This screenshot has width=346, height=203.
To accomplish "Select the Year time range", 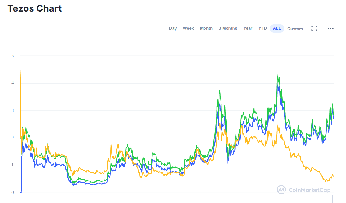I will point(248,28).
